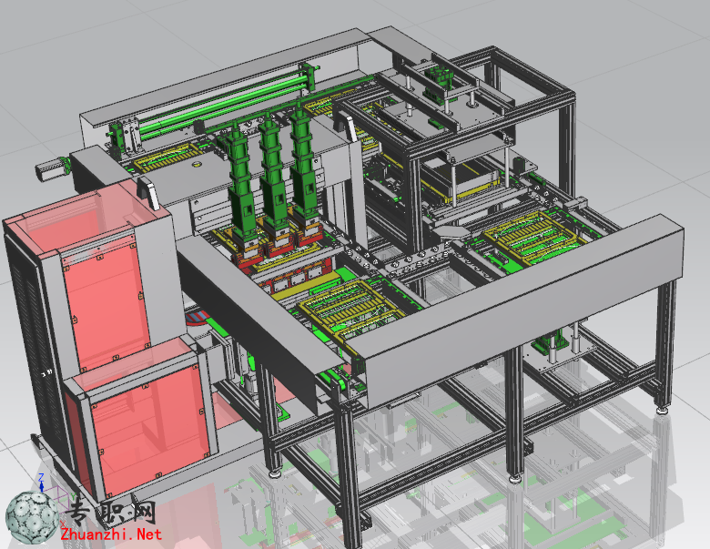Select the red-blue striped disc beside cabinet
Viewport: 710px width, 549px height.
(196, 317)
